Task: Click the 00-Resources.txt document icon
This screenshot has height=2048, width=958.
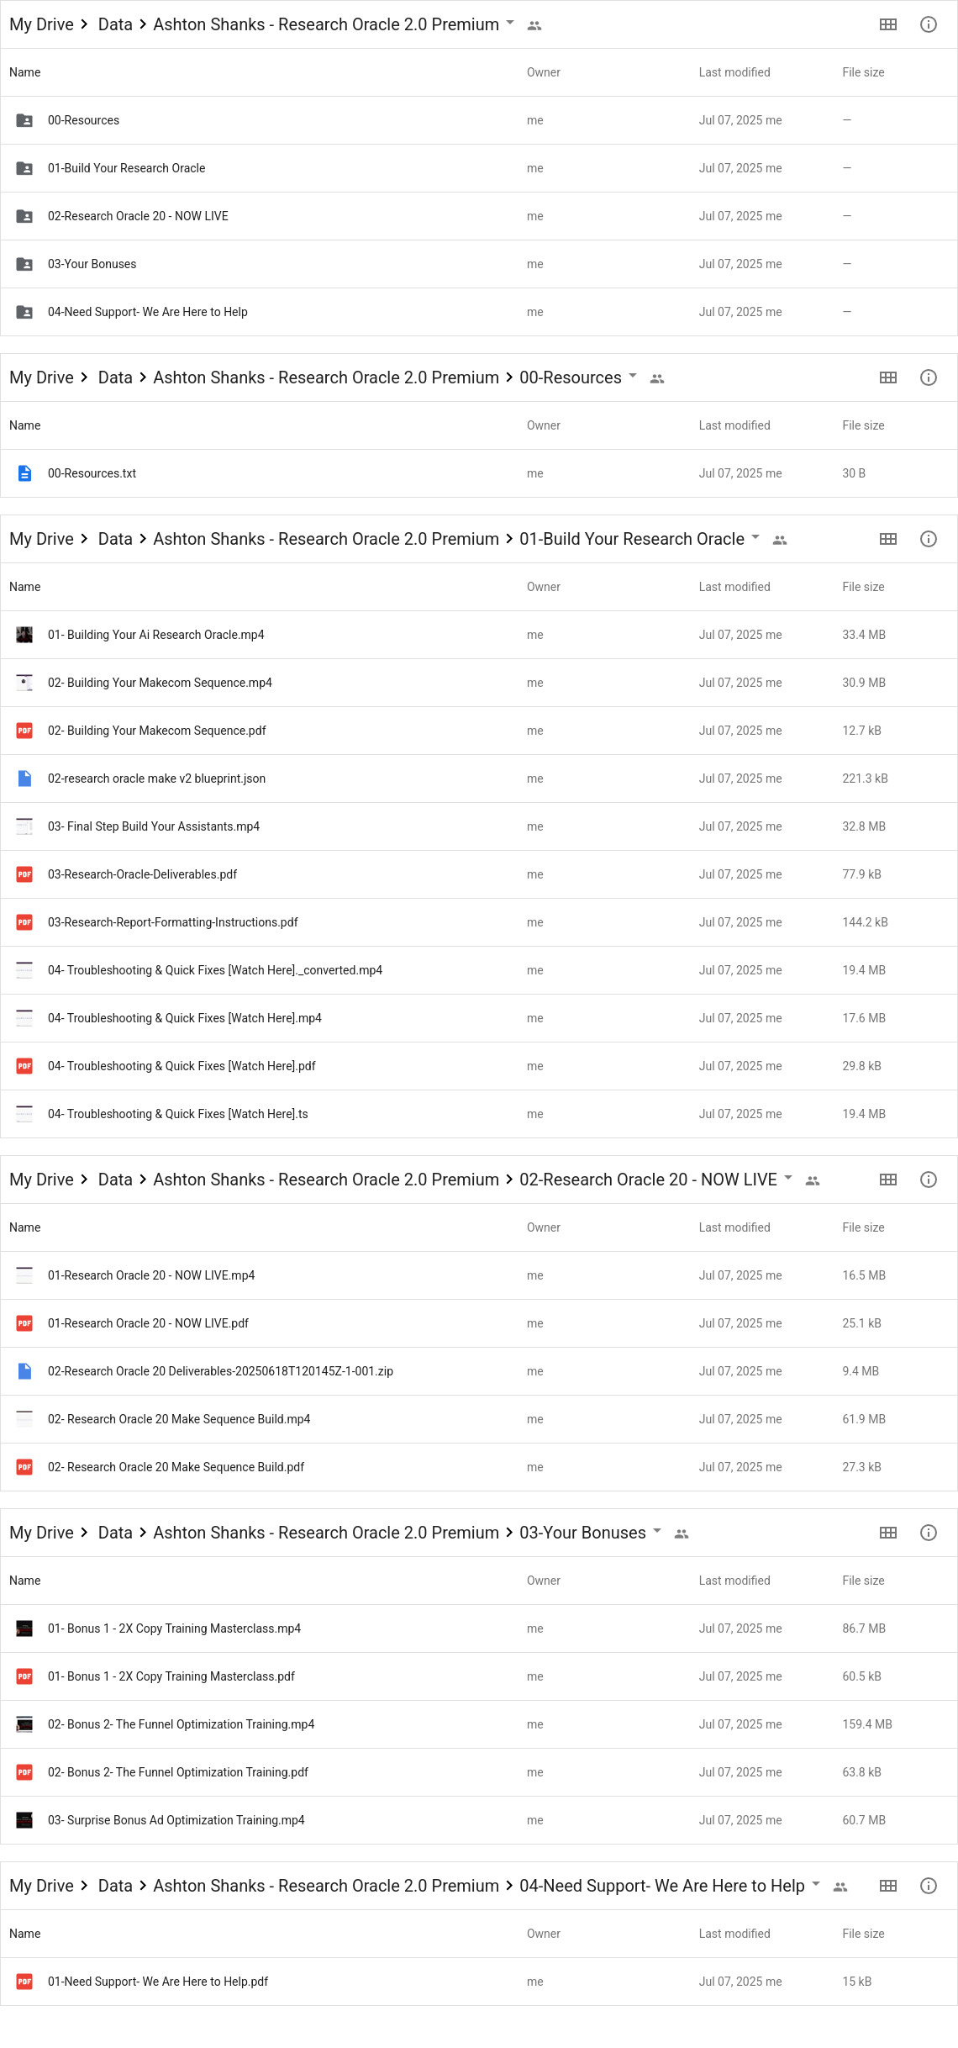Action: pos(25,473)
